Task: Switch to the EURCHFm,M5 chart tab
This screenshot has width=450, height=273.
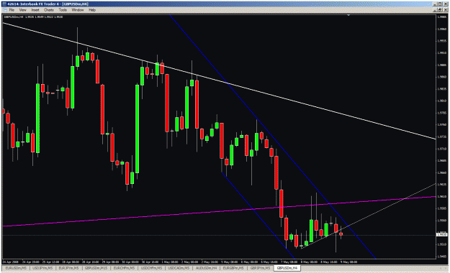Action: click(124, 268)
